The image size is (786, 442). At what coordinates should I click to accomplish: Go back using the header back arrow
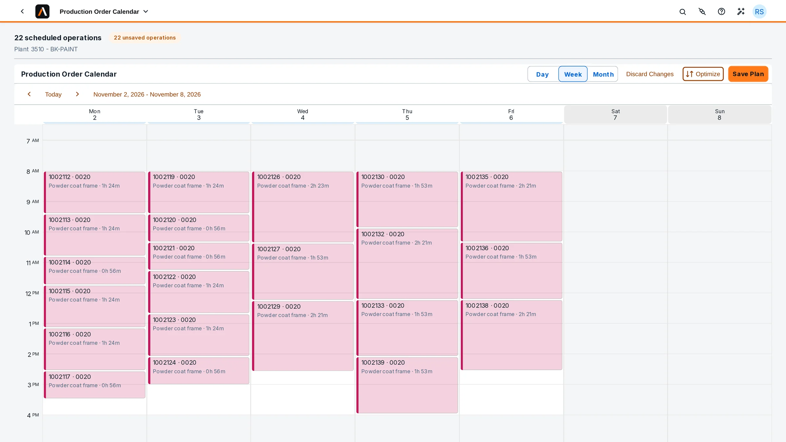point(22,11)
